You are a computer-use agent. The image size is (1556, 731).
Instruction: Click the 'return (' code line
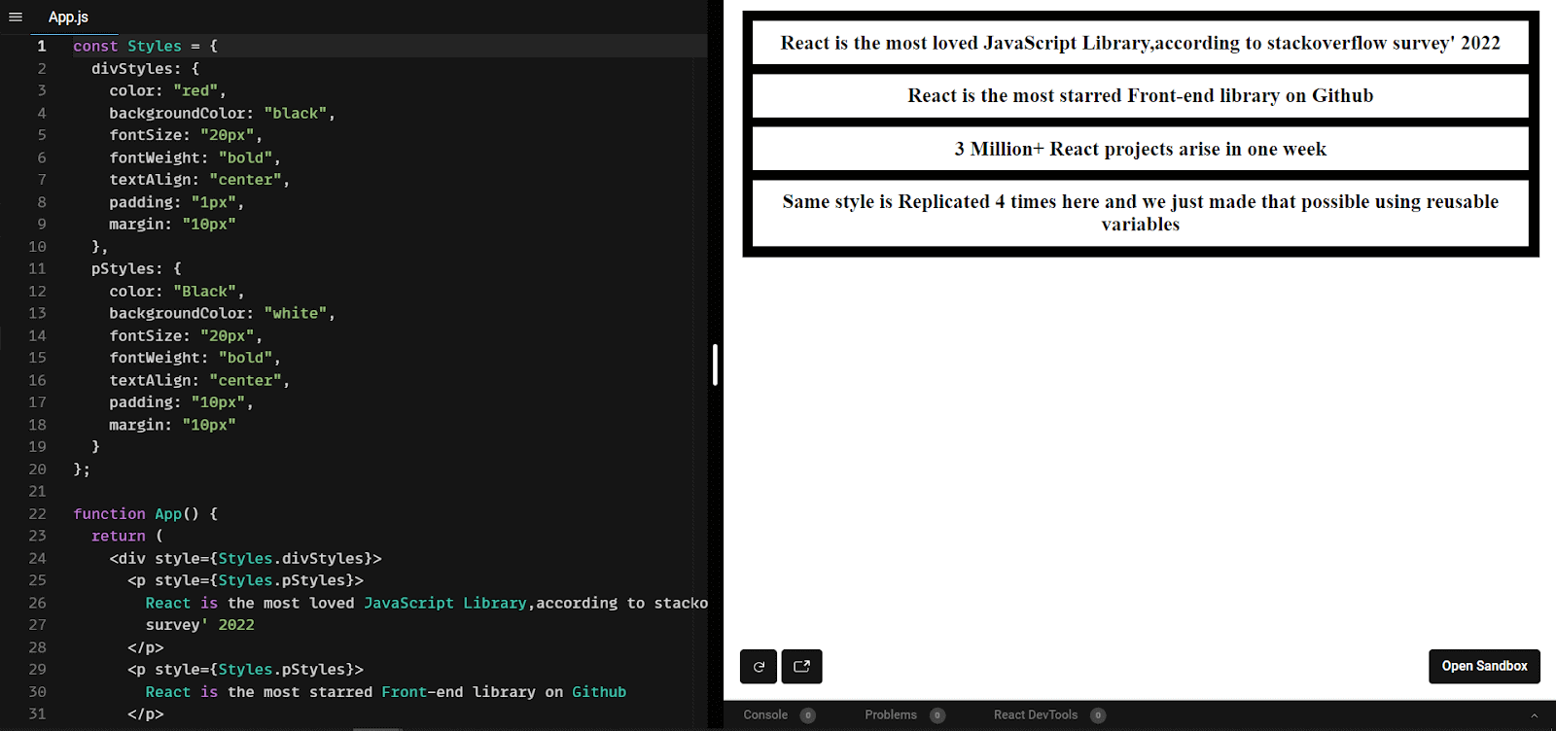(126, 537)
